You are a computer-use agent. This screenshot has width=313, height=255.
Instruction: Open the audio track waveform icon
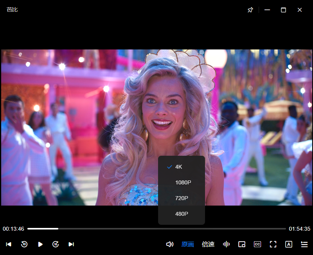(226, 244)
